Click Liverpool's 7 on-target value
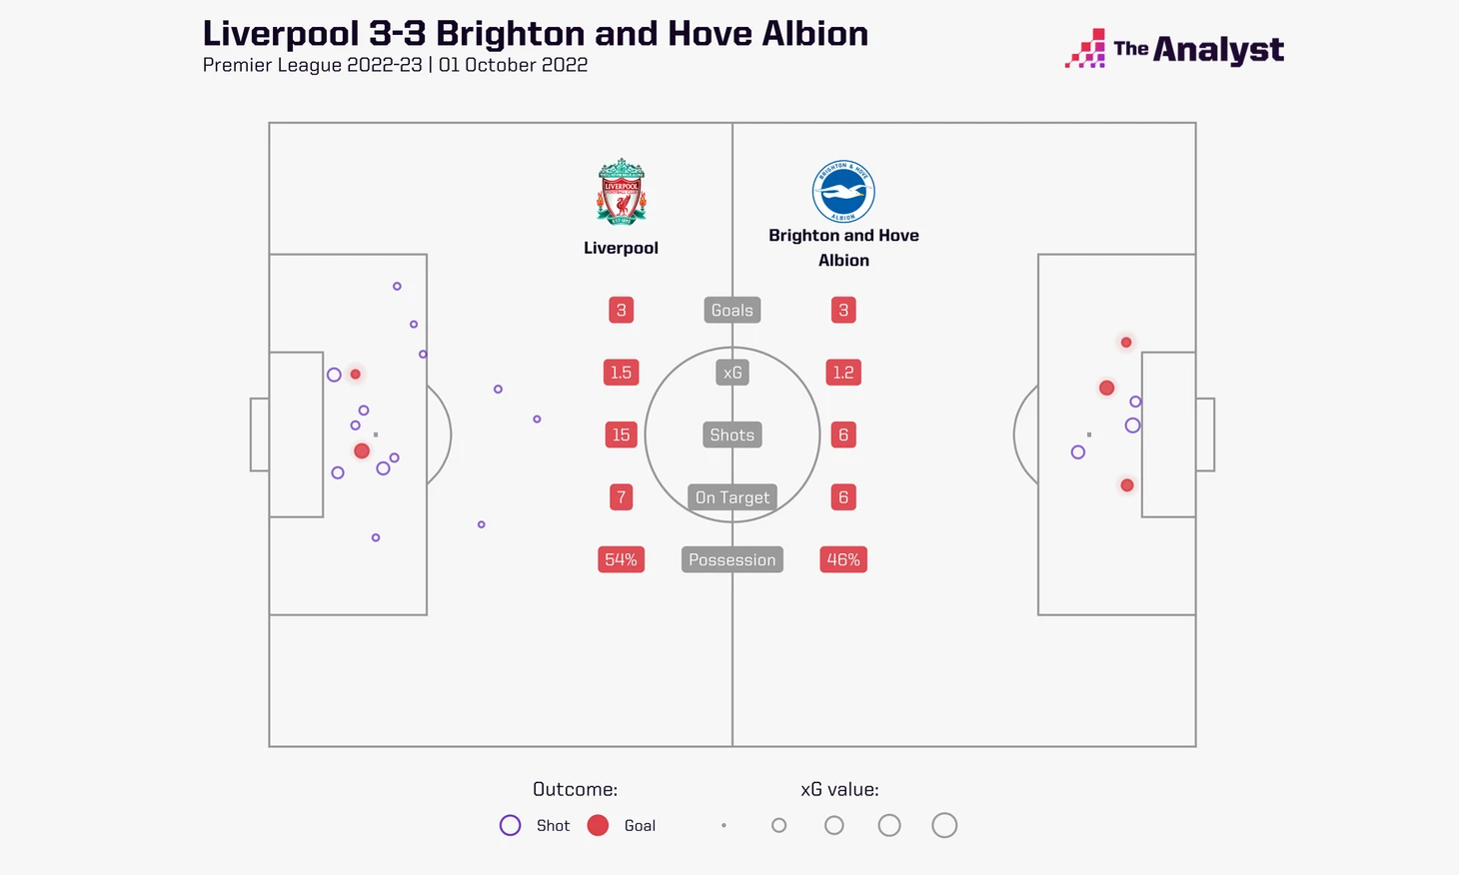 click(x=621, y=497)
